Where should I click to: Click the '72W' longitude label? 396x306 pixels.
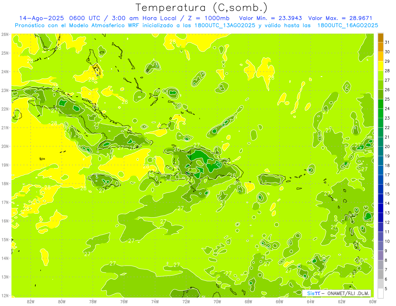(x=186, y=301)
